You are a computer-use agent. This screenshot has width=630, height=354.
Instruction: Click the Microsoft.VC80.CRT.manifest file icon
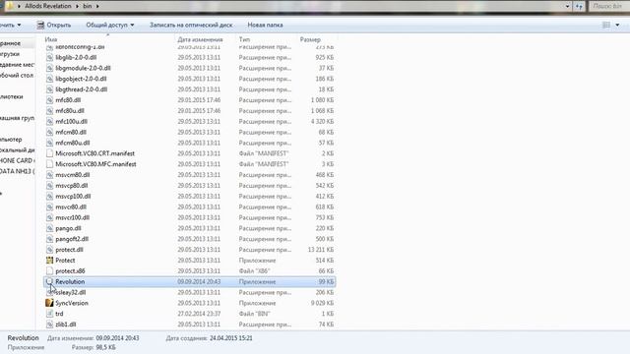tap(49, 153)
